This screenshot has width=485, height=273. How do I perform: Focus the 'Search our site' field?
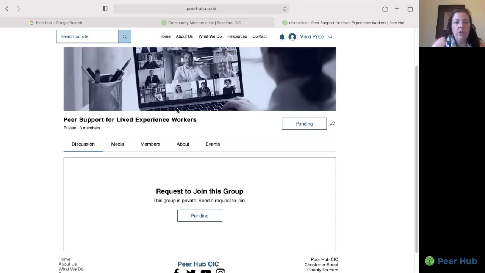(x=87, y=36)
